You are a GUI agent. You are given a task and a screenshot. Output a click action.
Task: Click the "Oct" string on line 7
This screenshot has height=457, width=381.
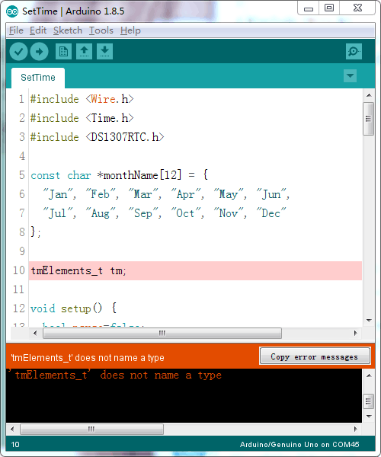point(185,213)
